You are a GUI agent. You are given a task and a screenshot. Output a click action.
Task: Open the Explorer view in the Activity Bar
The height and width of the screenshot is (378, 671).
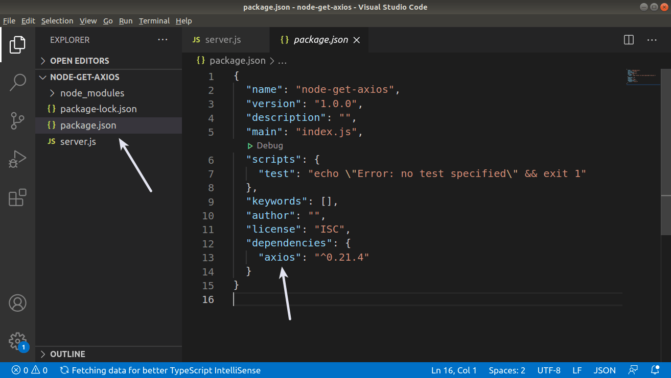pyautogui.click(x=17, y=45)
